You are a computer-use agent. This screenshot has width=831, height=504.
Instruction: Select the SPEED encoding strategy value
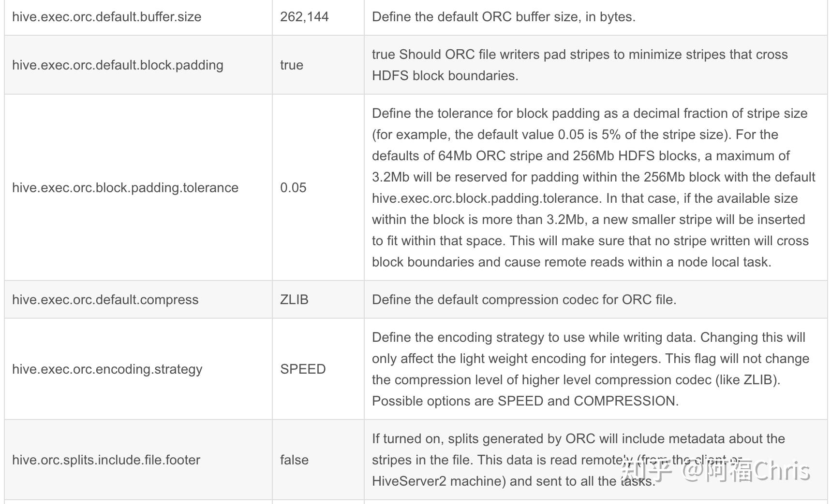(x=303, y=369)
